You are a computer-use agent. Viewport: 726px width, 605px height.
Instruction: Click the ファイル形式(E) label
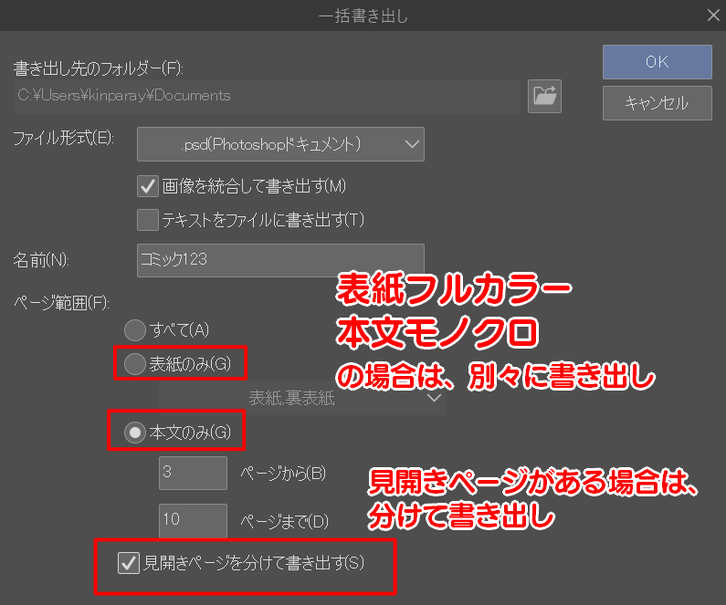tap(63, 138)
